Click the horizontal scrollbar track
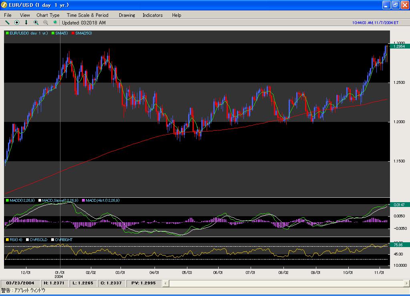This screenshot has height=296, width=410. (286, 283)
